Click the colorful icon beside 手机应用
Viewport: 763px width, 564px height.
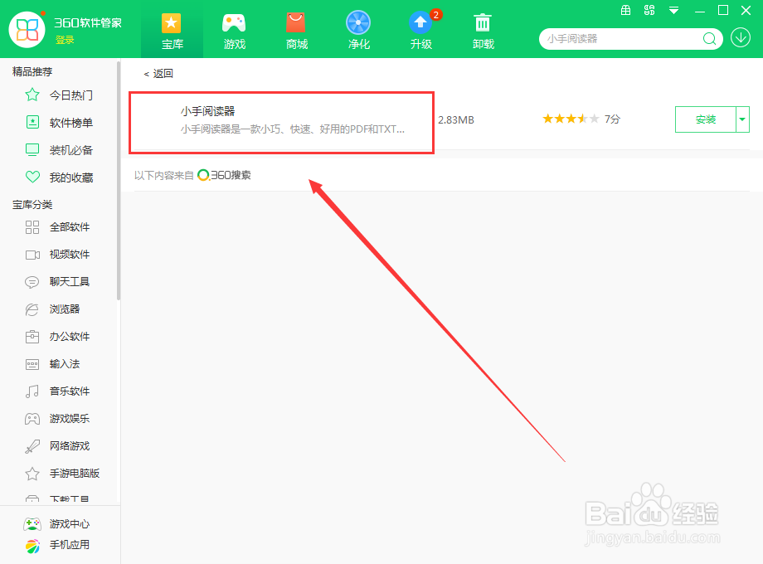(32, 546)
